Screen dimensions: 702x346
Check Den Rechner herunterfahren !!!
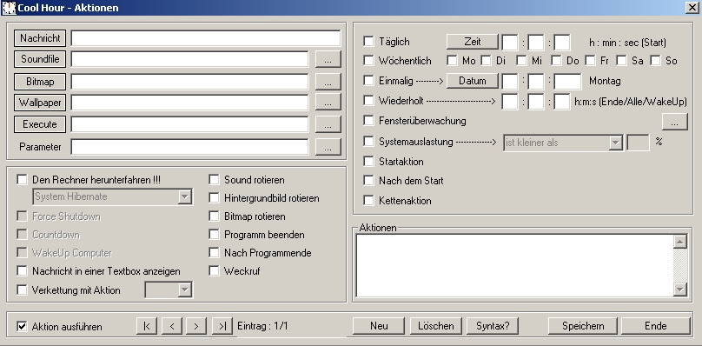[22, 179]
